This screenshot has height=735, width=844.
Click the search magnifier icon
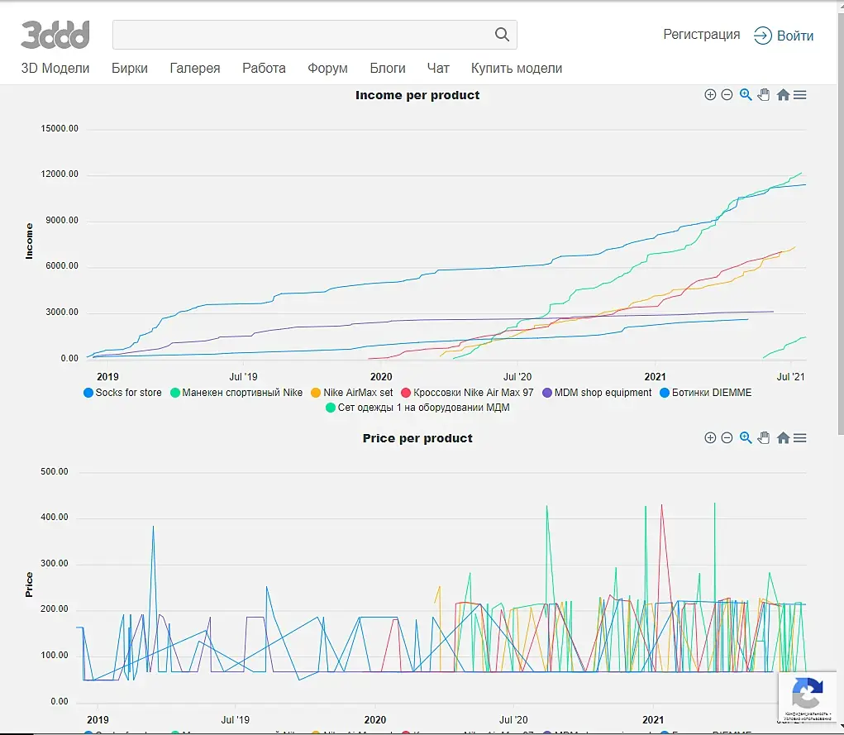pyautogui.click(x=502, y=35)
